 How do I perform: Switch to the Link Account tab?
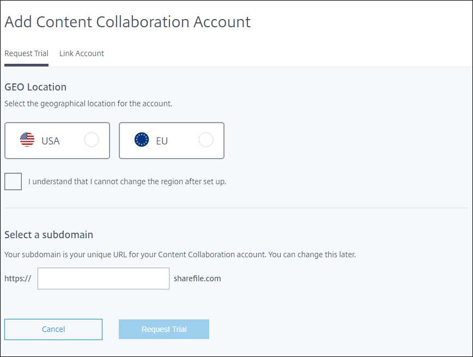coord(82,53)
